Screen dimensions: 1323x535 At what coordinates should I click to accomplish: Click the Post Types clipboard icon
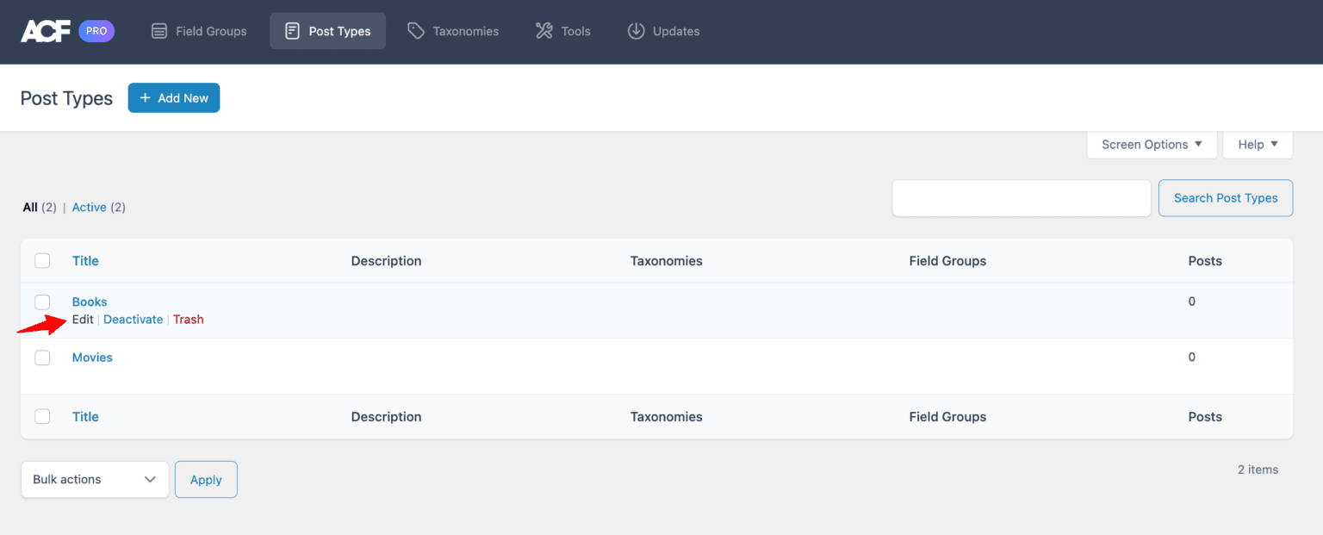(294, 30)
